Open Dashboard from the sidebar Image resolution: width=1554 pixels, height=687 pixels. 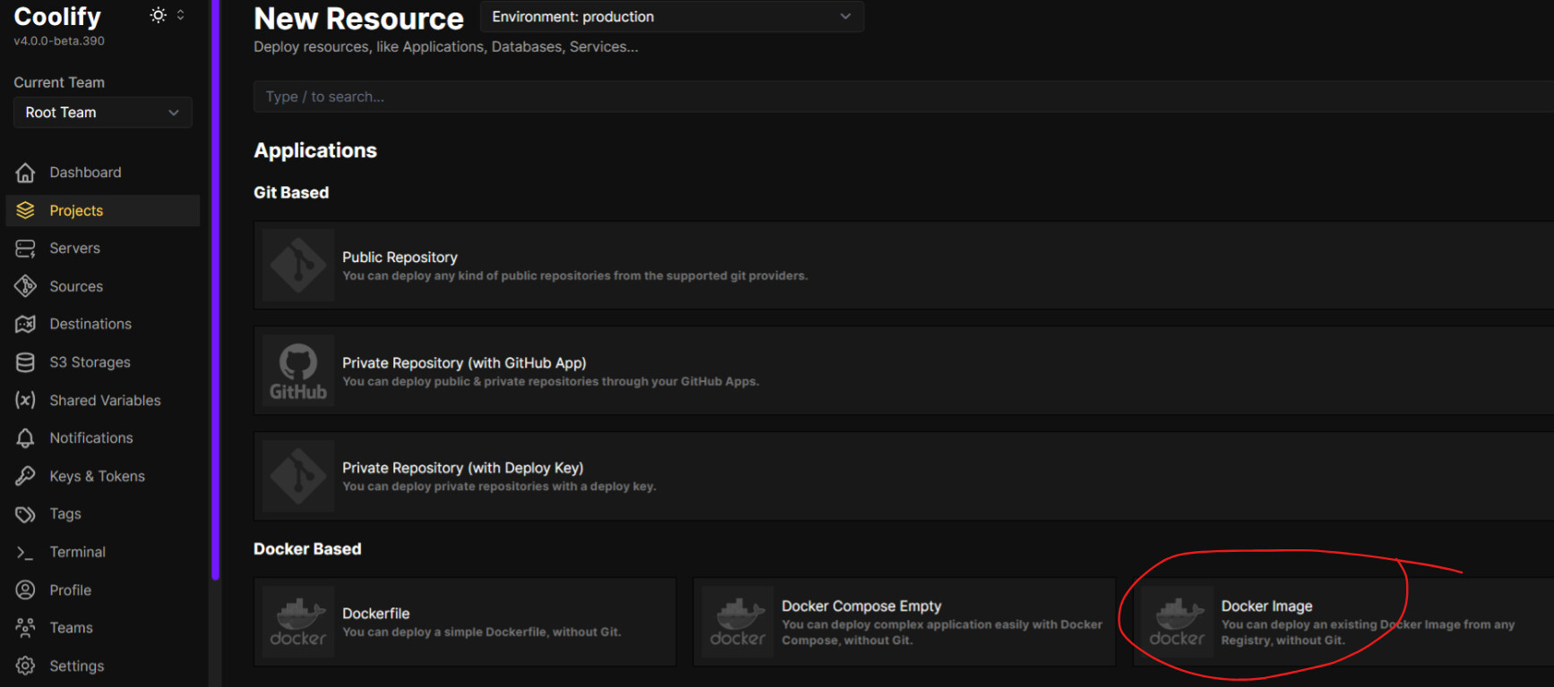(103, 173)
